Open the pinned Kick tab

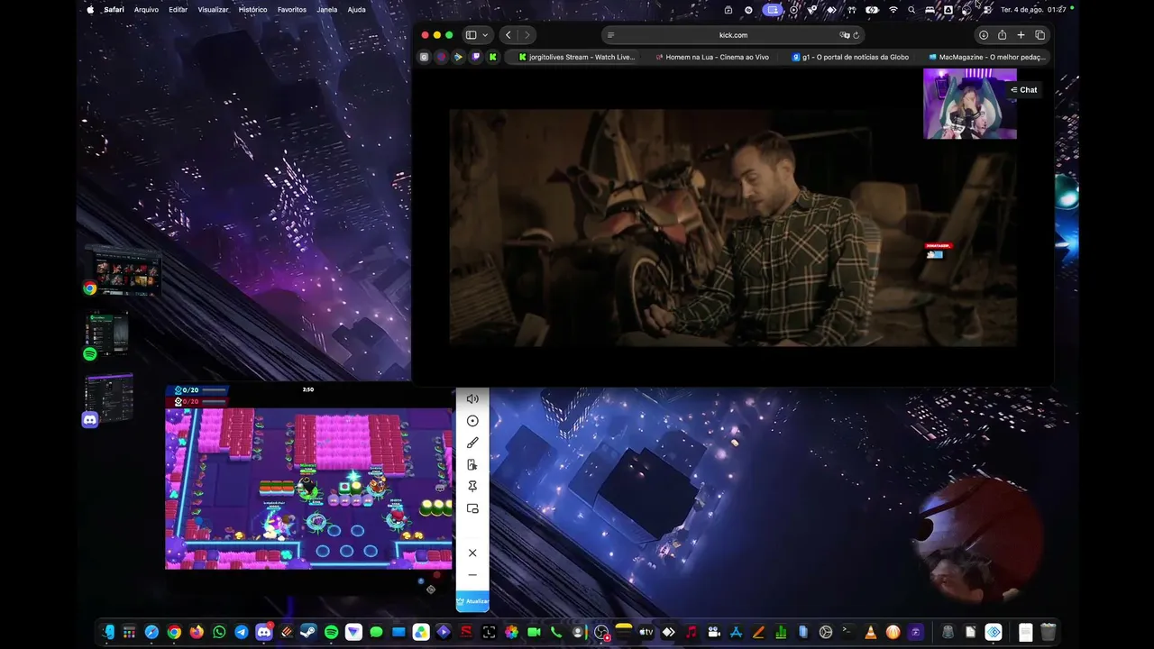(x=493, y=57)
